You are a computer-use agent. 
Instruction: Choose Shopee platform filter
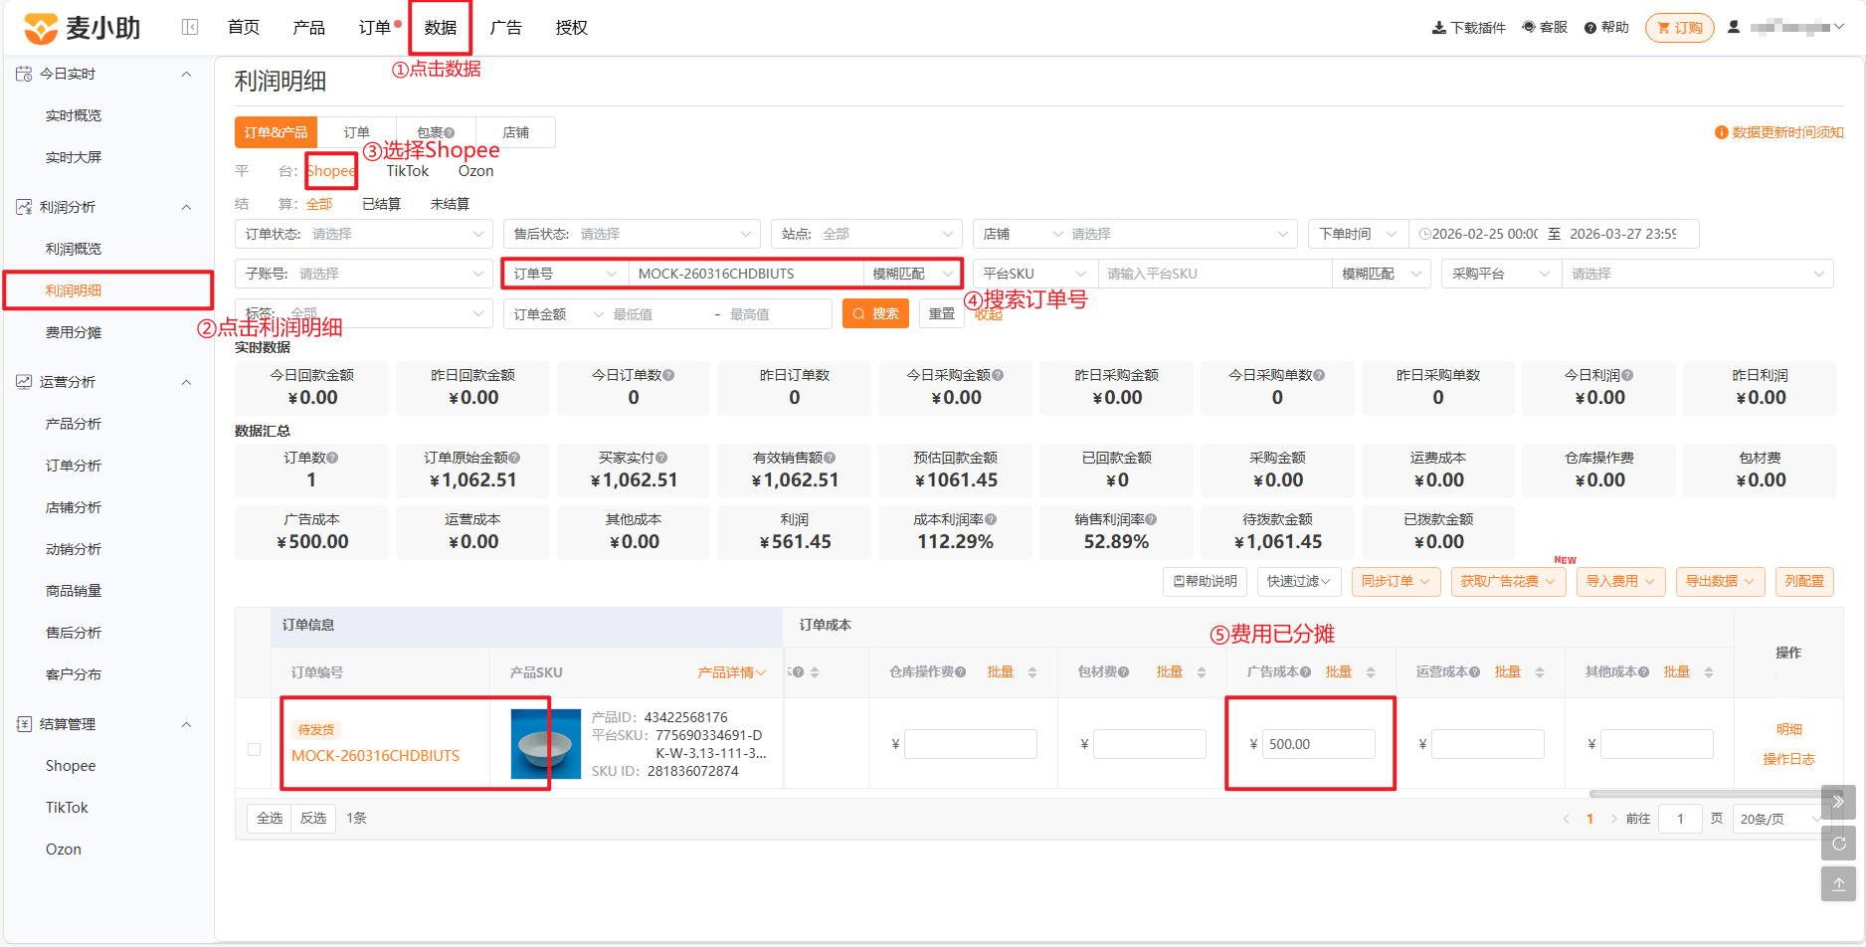point(330,171)
